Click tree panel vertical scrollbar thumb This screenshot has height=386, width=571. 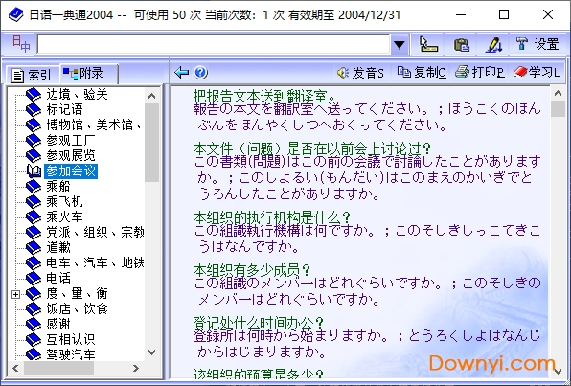(x=152, y=143)
